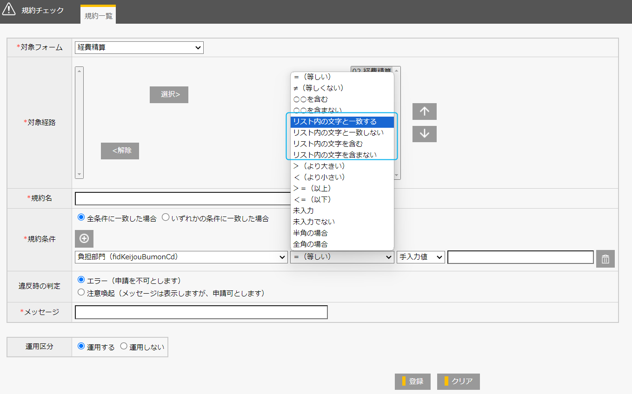The image size is (632, 394).
Task: Choose <（より小さい） option
Action: [x=342, y=177]
